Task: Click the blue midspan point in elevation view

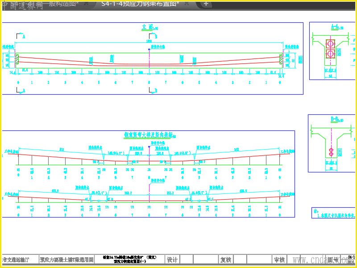Action: click(x=149, y=50)
